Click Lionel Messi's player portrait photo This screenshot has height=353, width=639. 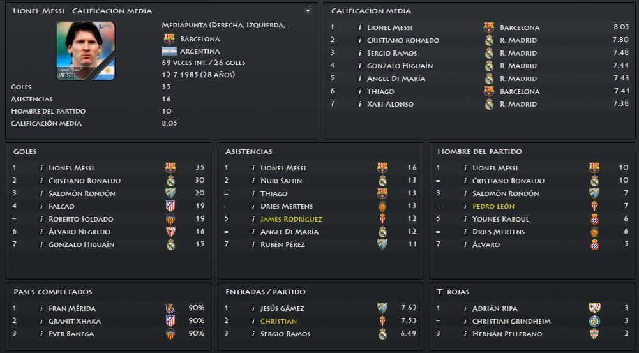pyautogui.click(x=86, y=51)
